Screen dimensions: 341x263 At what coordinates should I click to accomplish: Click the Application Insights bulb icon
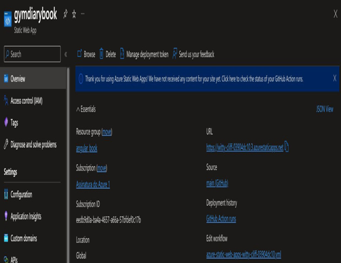[6, 216]
